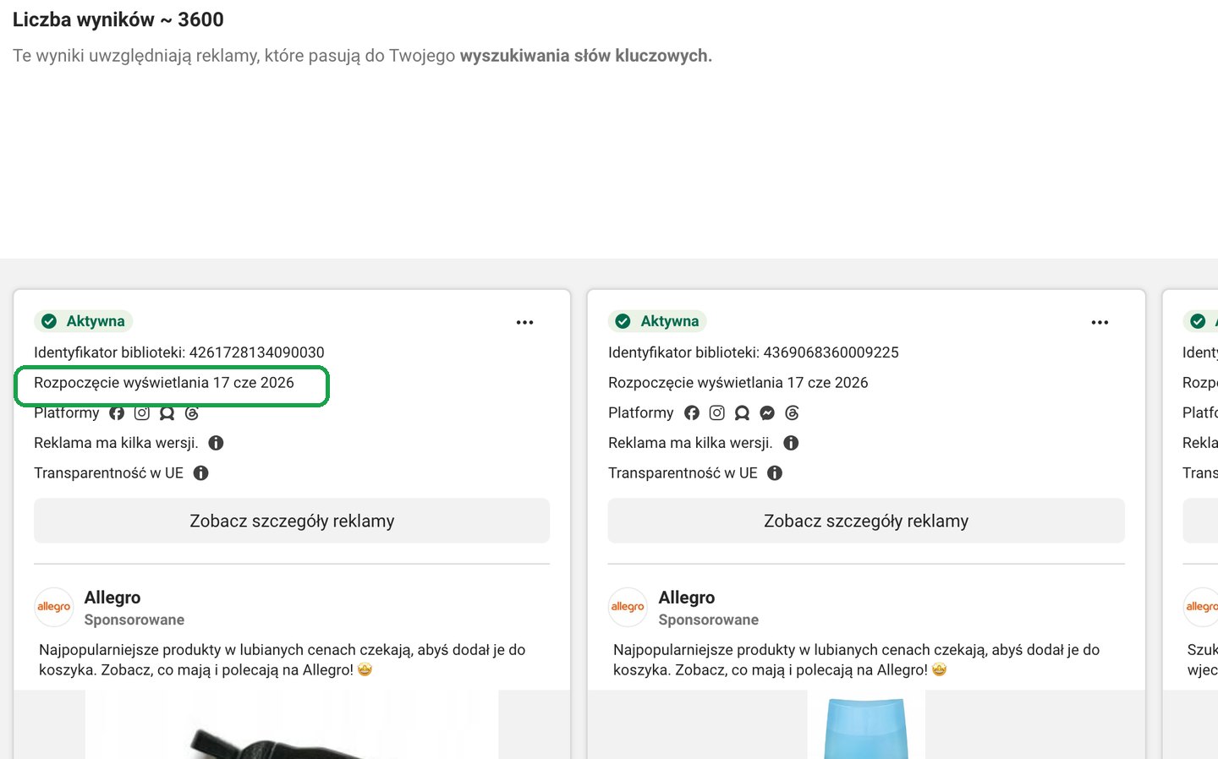Image resolution: width=1218 pixels, height=759 pixels.
Task: Click 'Rozpoczęcie wyświetlania 17 cze 2026' in first ad
Action: (x=164, y=383)
